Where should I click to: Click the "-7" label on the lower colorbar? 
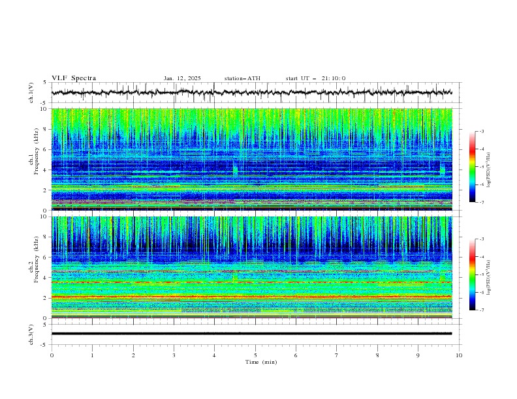pos(481,310)
